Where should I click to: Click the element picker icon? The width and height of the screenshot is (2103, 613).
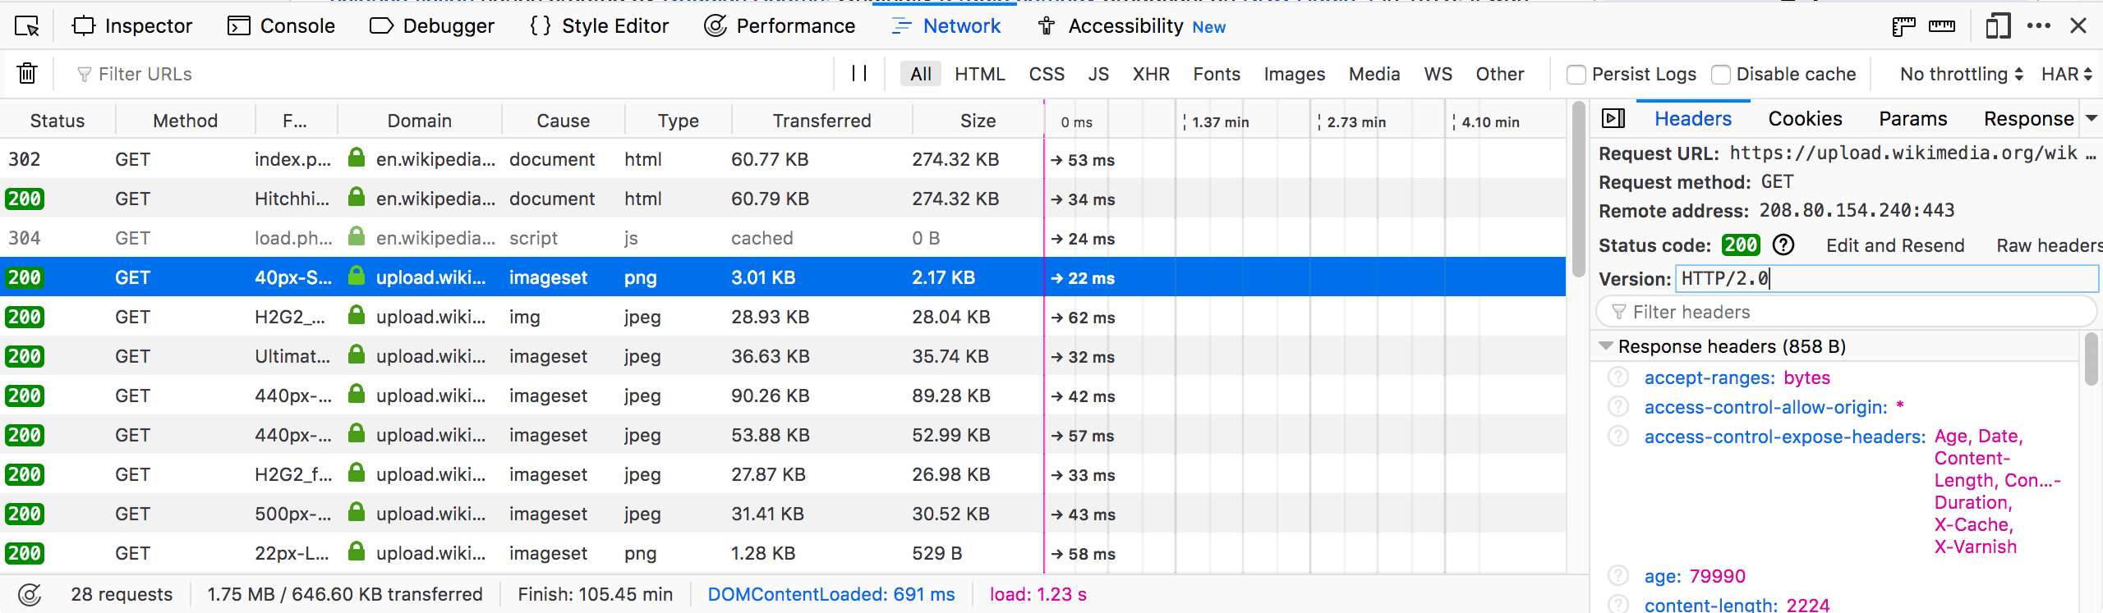[27, 26]
